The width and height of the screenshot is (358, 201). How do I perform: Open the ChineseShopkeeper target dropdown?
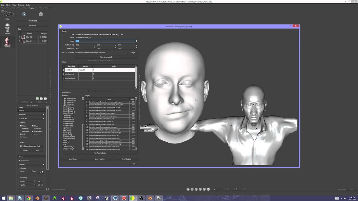[33, 146]
